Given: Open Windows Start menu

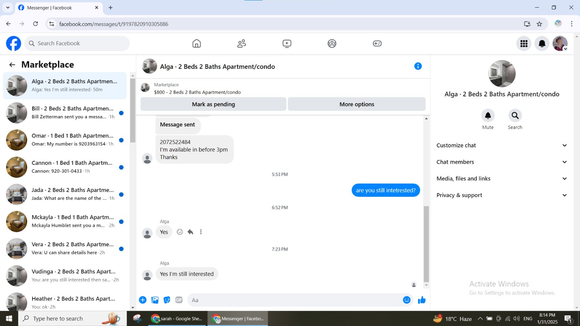Looking at the screenshot, I should 9,319.
